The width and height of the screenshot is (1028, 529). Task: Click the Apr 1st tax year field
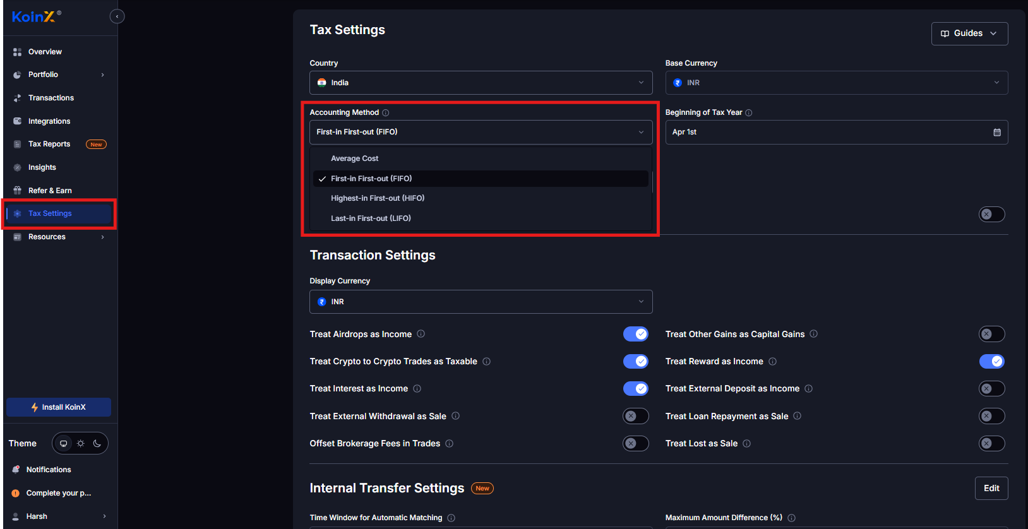coord(837,133)
